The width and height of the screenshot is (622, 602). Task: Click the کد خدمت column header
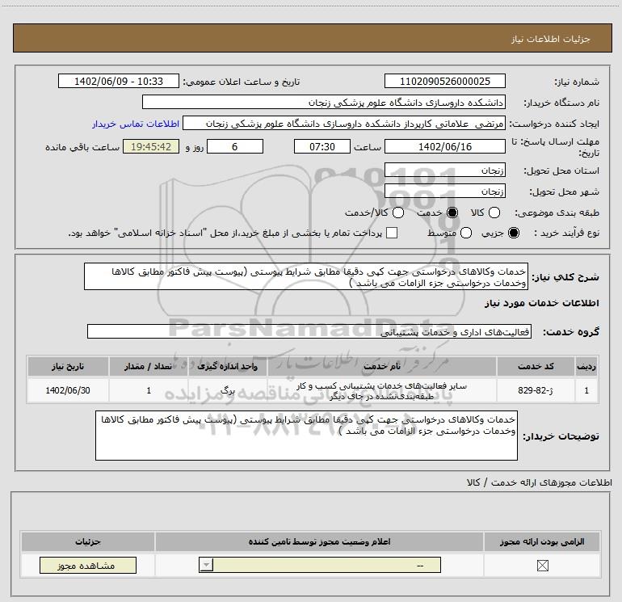[536, 366]
